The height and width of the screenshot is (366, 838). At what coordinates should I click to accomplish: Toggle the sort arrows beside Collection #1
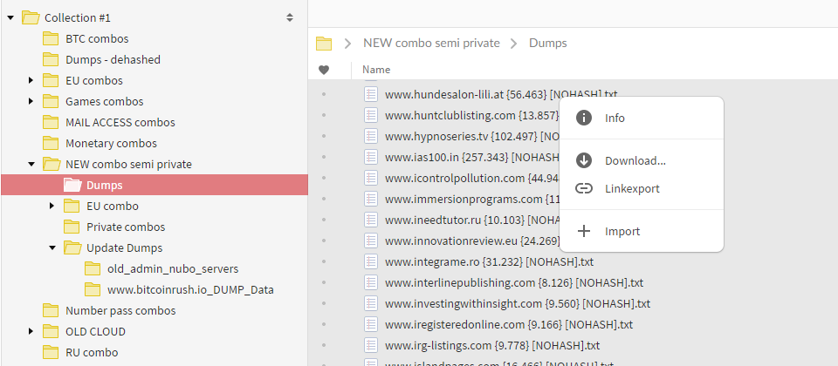click(x=290, y=17)
